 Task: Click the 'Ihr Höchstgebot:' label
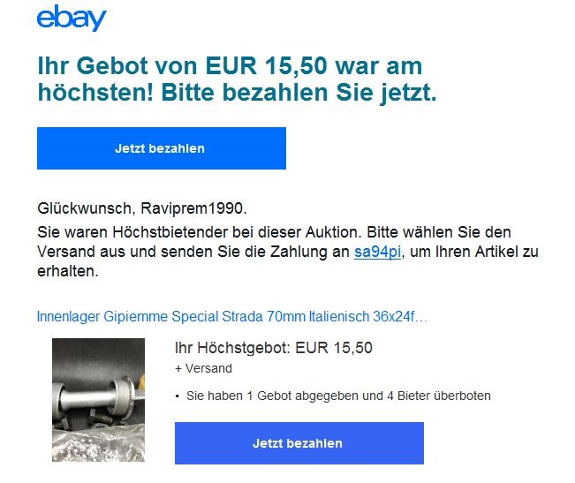232,348
